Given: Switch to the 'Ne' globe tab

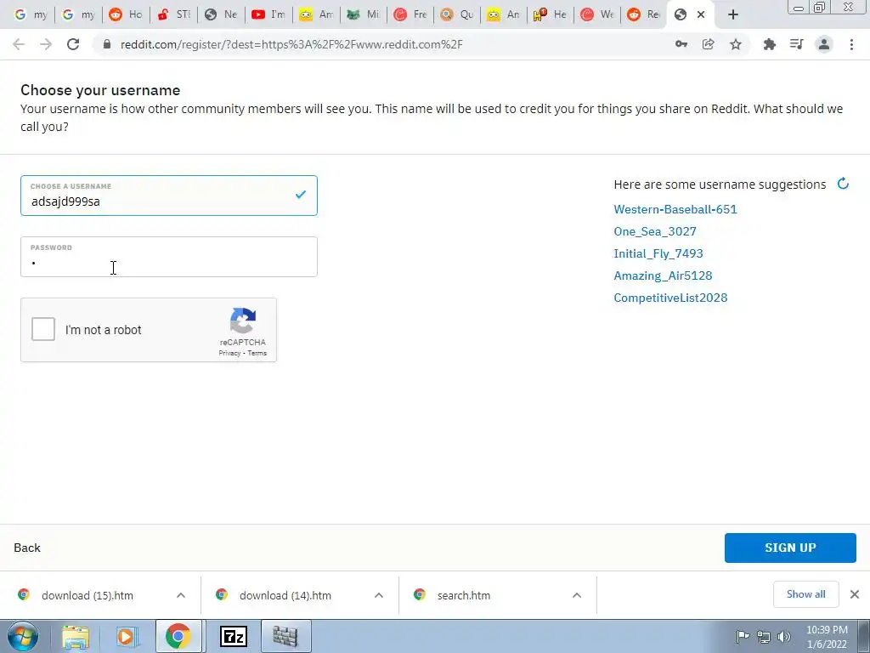Looking at the screenshot, I should coord(220,15).
